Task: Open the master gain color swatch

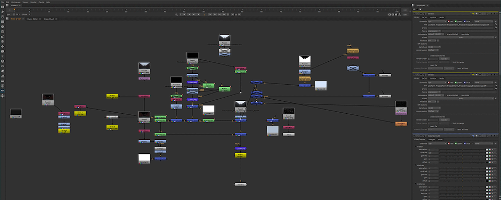Action: pyautogui.click(x=487, y=159)
